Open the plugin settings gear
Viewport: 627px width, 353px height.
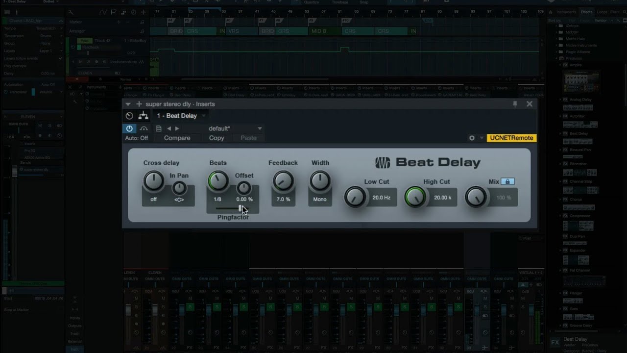(472, 138)
